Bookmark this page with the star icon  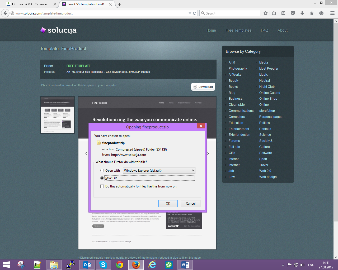point(266,13)
